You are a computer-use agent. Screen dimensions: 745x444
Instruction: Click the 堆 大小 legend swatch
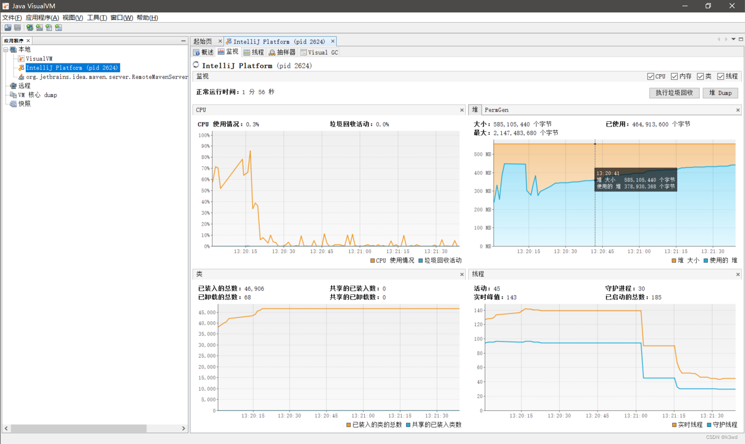674,261
